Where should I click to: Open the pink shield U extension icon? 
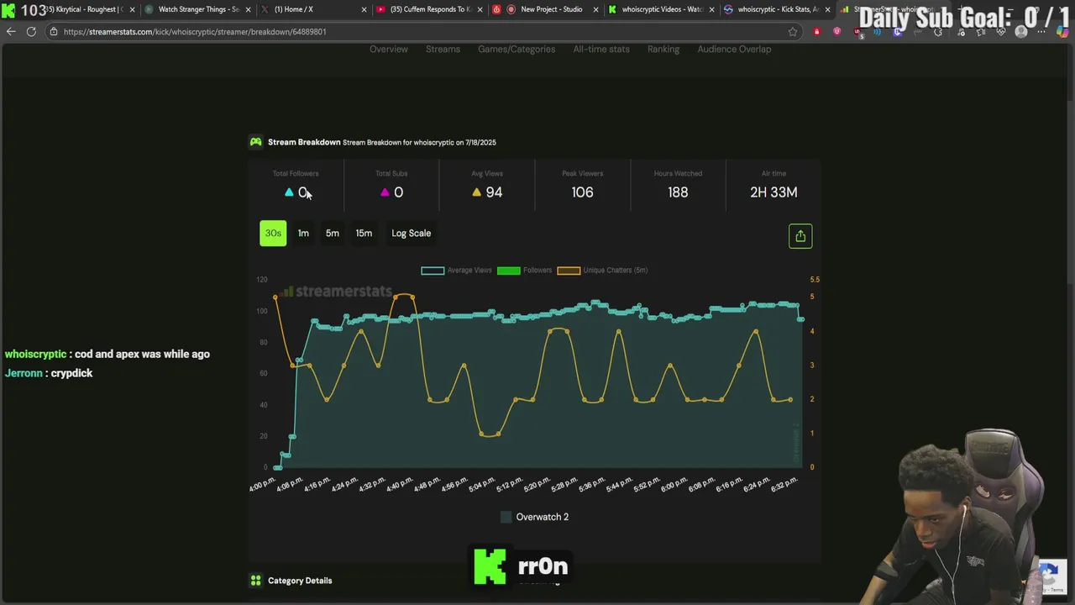click(836, 32)
